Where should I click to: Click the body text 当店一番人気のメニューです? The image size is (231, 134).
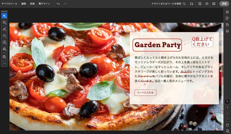[174, 81]
